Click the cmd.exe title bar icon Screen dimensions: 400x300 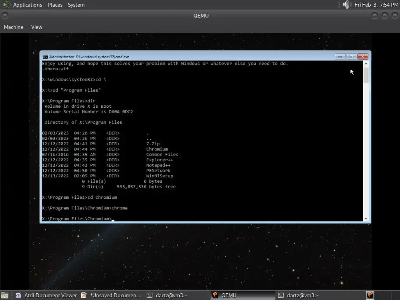(45, 57)
